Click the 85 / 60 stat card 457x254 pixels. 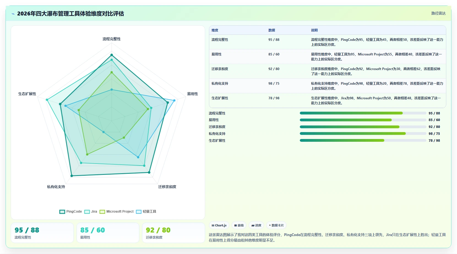(x=108, y=233)
